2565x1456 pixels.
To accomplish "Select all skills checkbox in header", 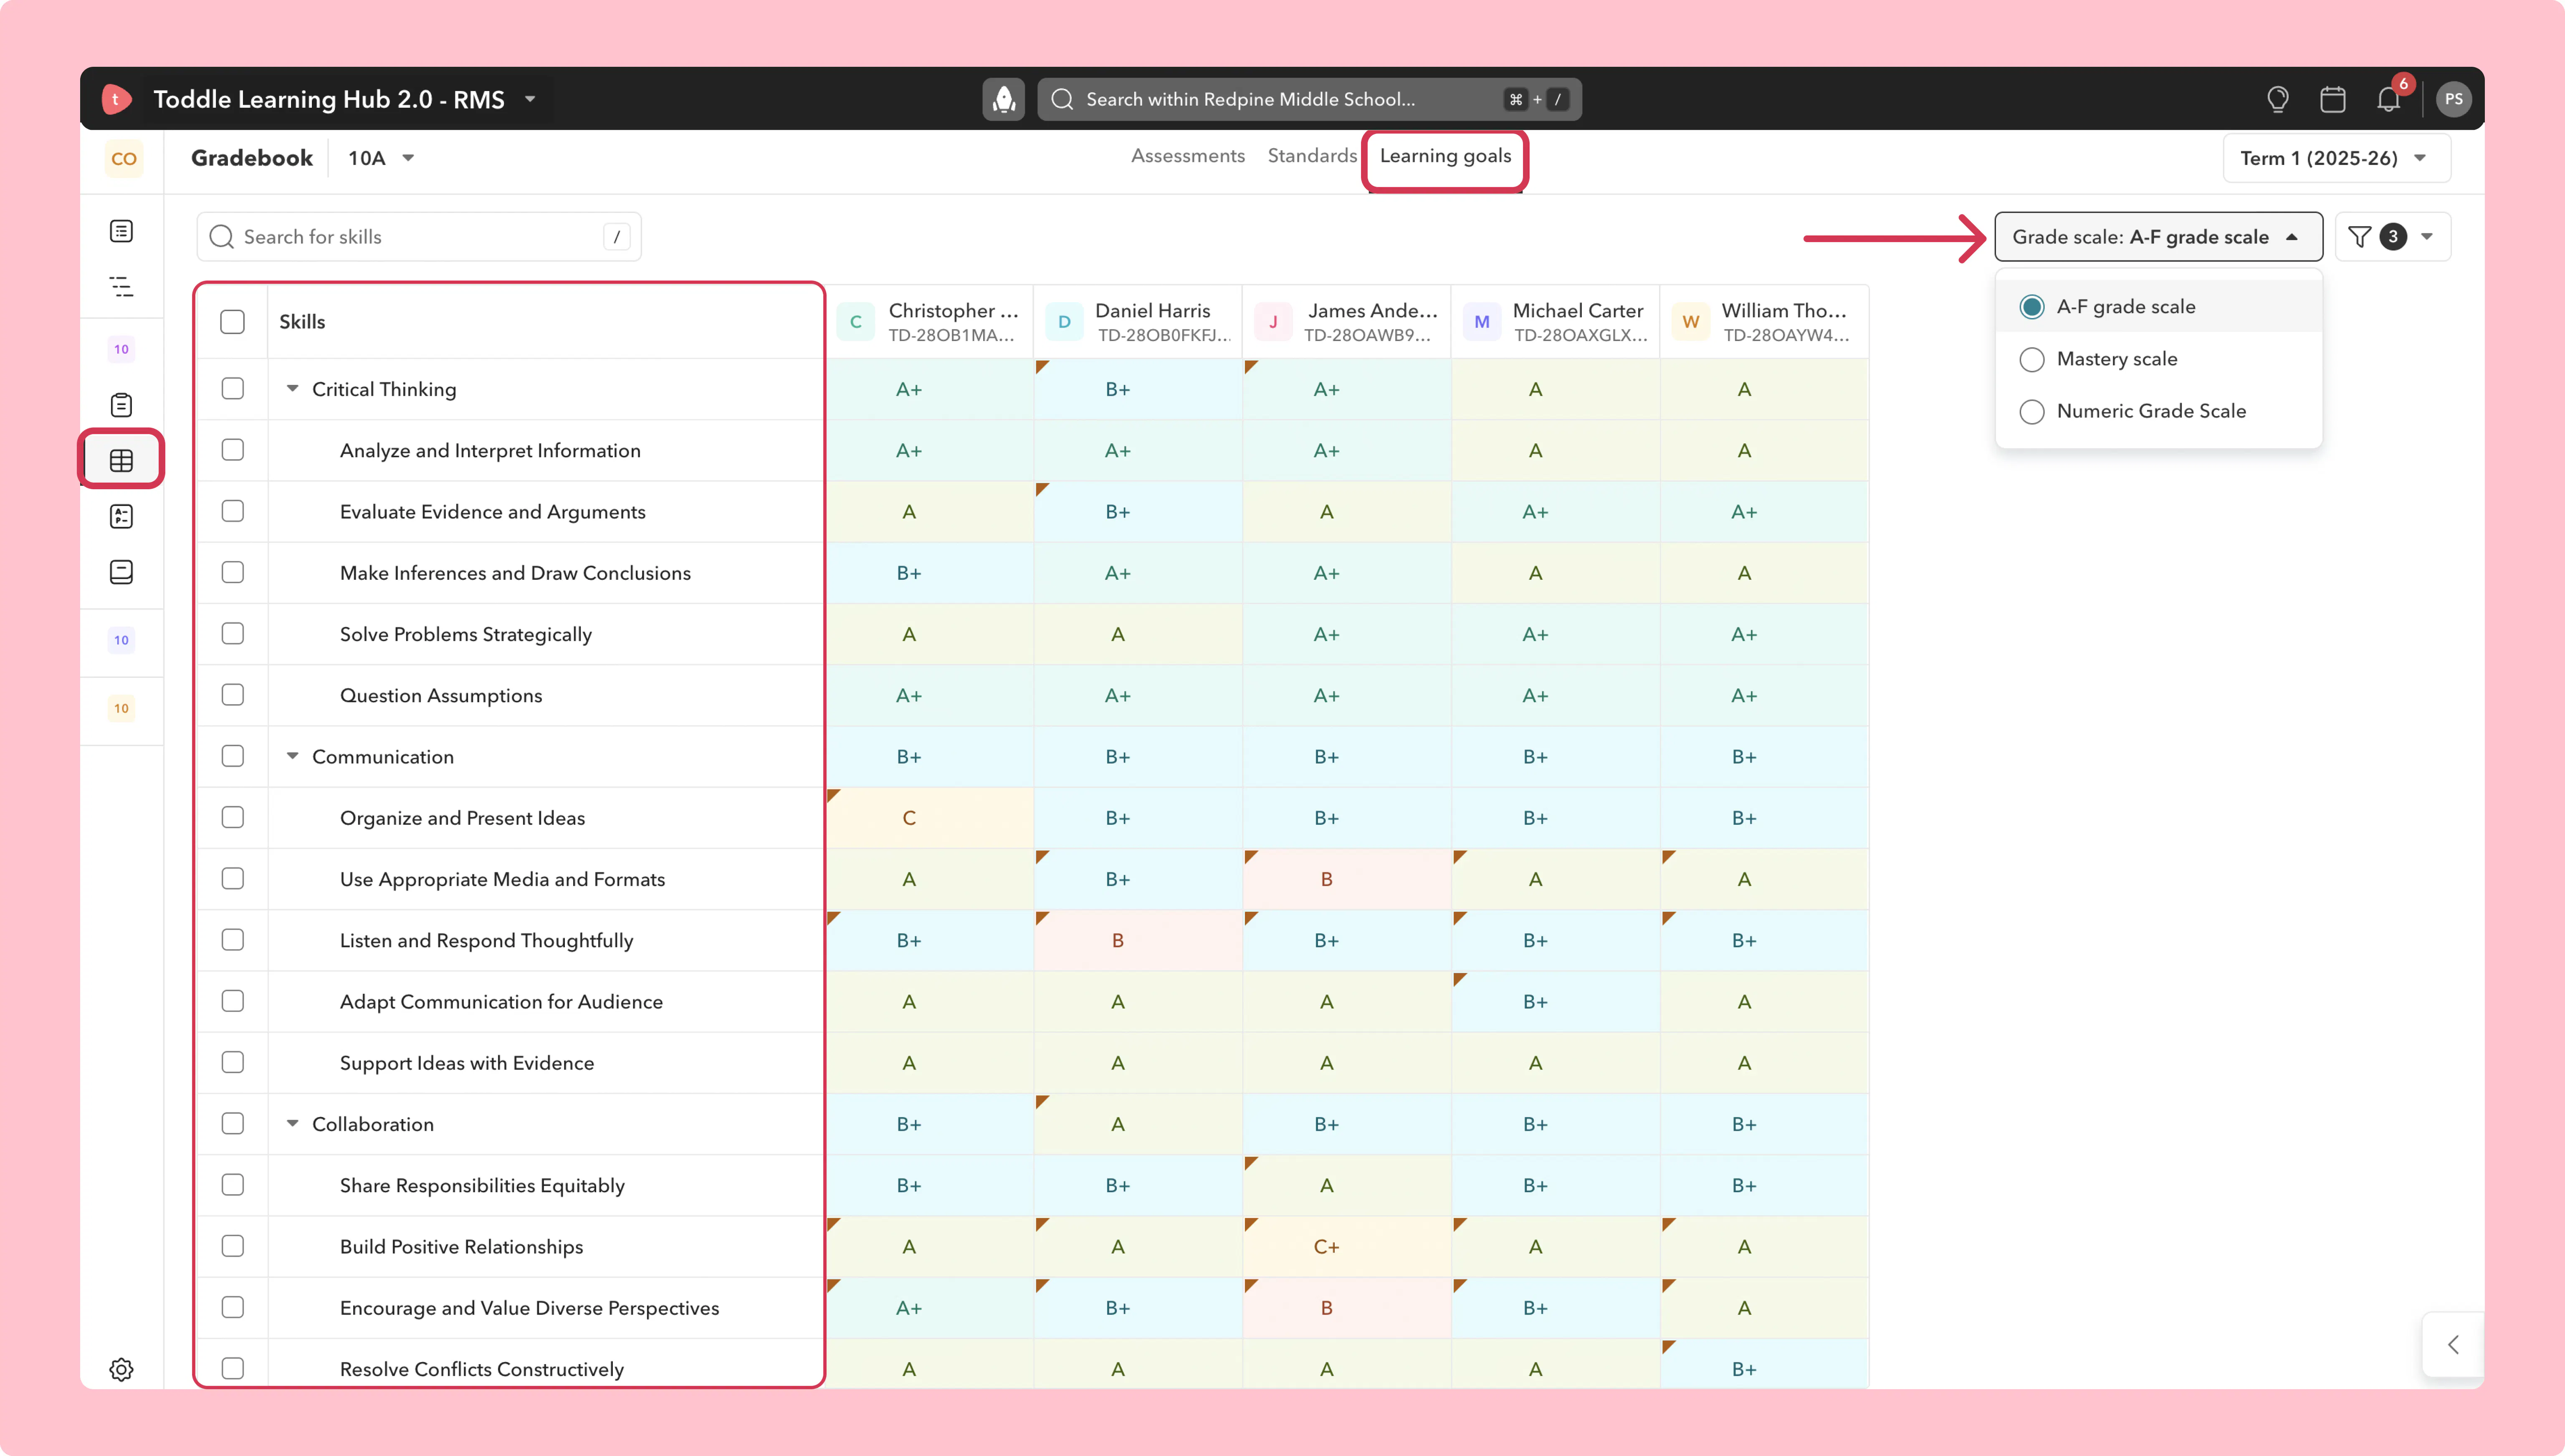I will pyautogui.click(x=232, y=322).
